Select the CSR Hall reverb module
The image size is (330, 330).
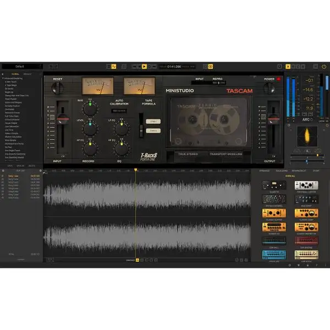[x=273, y=240]
